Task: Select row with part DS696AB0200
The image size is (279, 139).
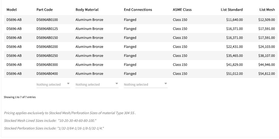Action: coord(47,47)
